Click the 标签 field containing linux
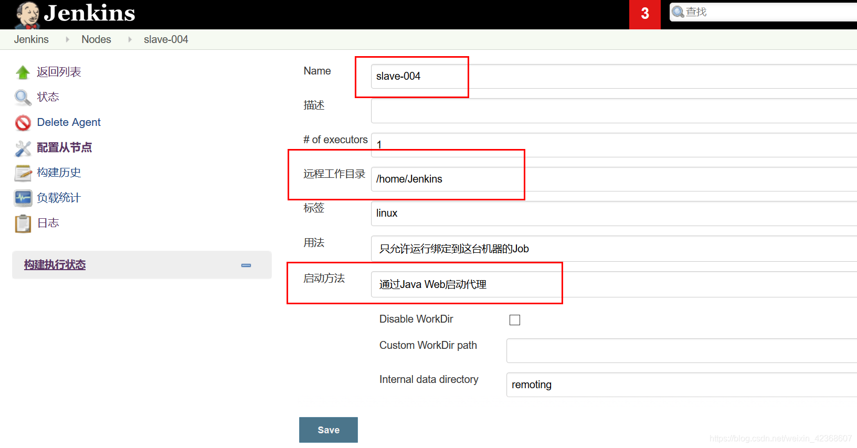The image size is (857, 448). click(x=614, y=214)
